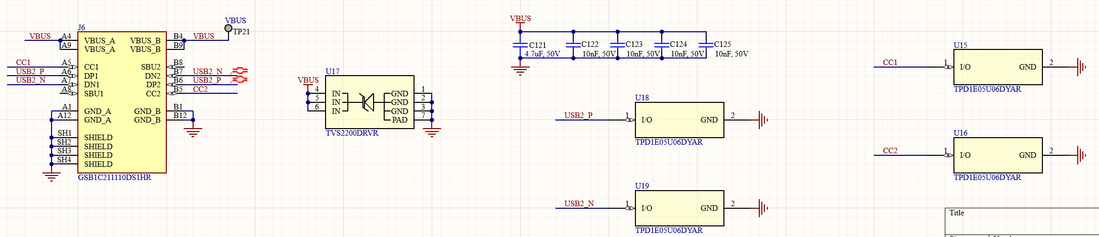Click the ground symbol at U19 pin 2

pyautogui.click(x=763, y=208)
